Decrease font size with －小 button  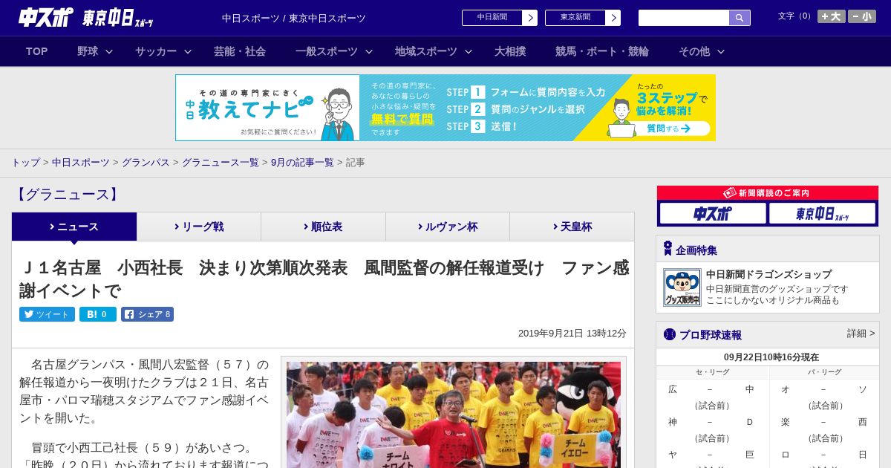(x=862, y=16)
